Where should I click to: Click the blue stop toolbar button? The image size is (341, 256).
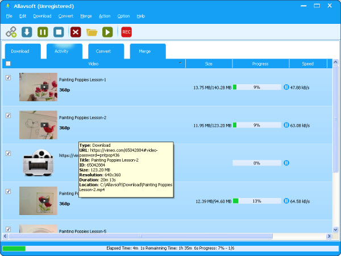coord(58,32)
